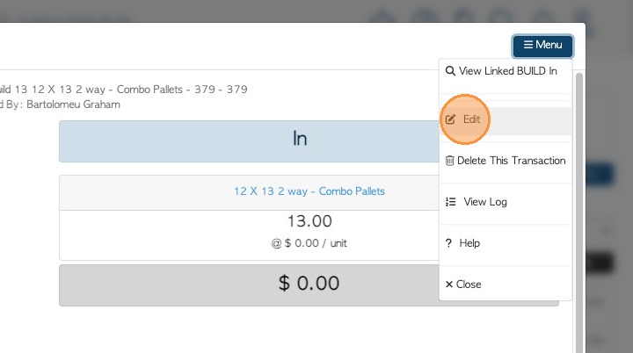Click the X icon beside Close
The width and height of the screenshot is (633, 353).
pos(449,285)
